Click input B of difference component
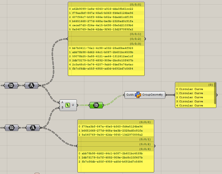This screenshot has width=222, height=174. click(62, 107)
